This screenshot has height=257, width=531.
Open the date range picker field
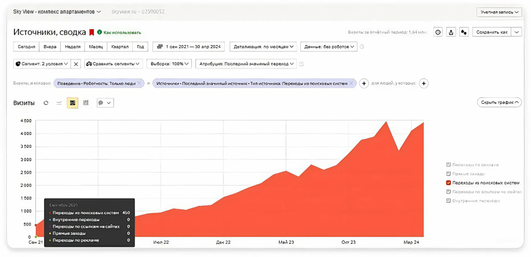click(189, 47)
